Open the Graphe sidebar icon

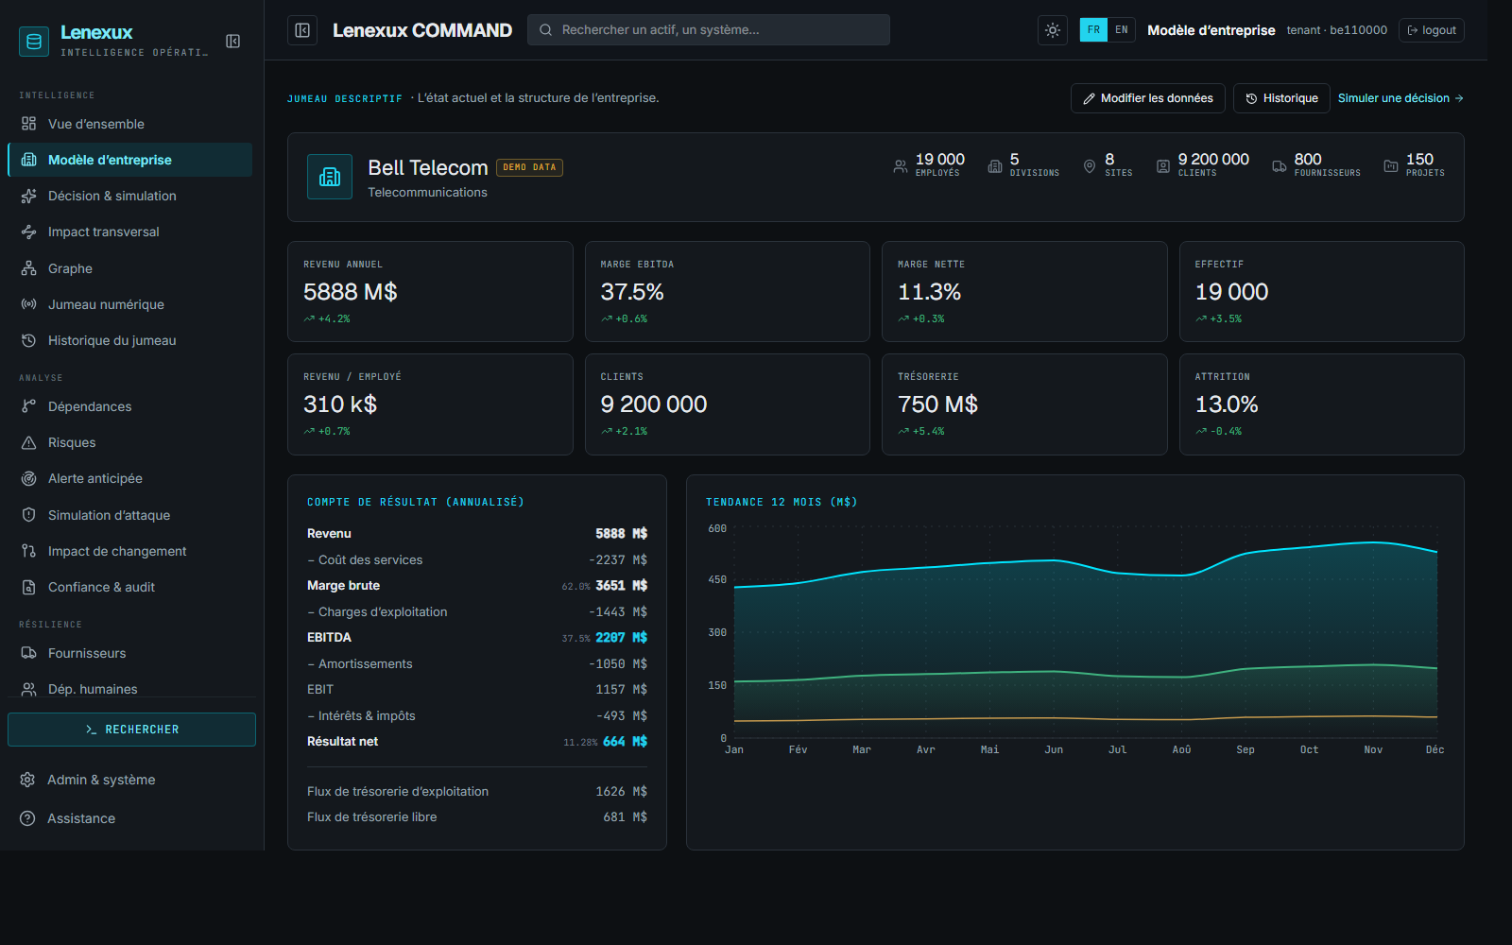[x=29, y=268]
